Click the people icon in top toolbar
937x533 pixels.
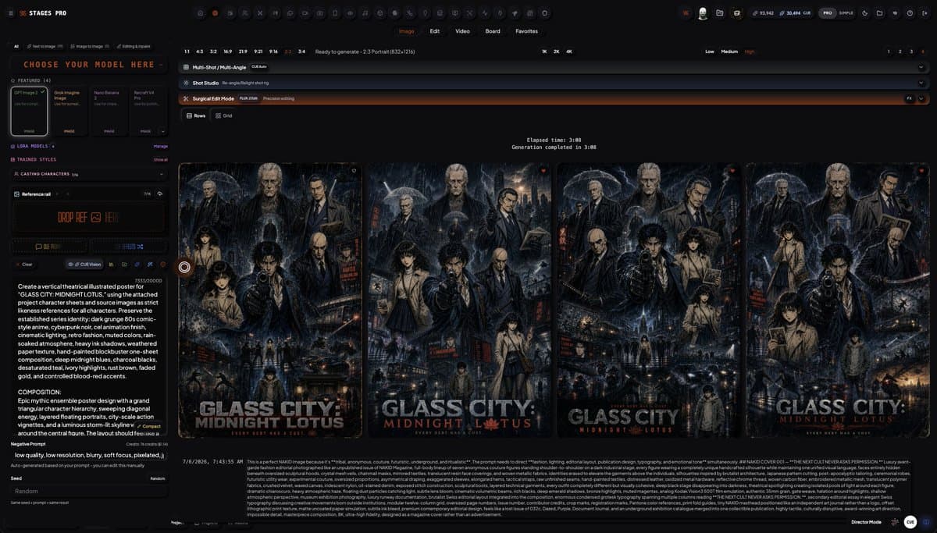pyautogui.click(x=244, y=13)
